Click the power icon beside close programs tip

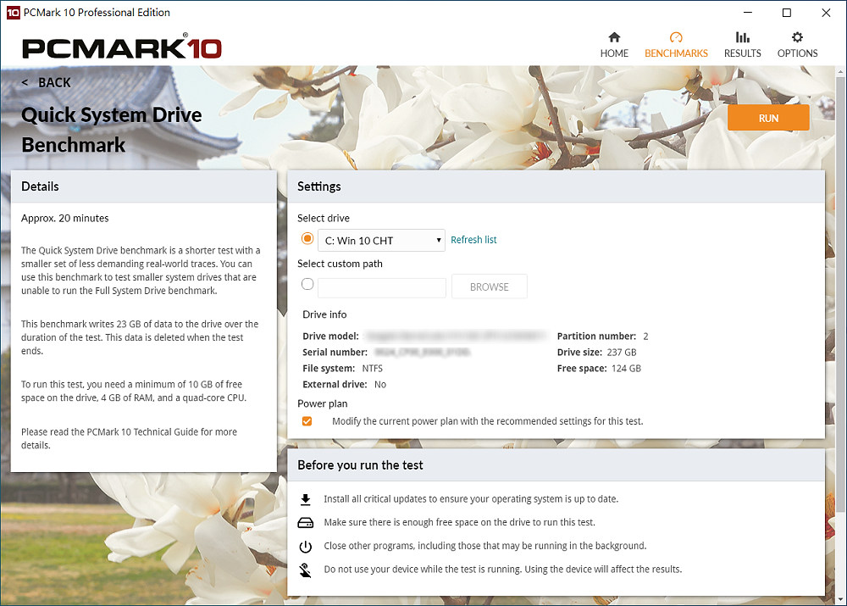point(305,547)
